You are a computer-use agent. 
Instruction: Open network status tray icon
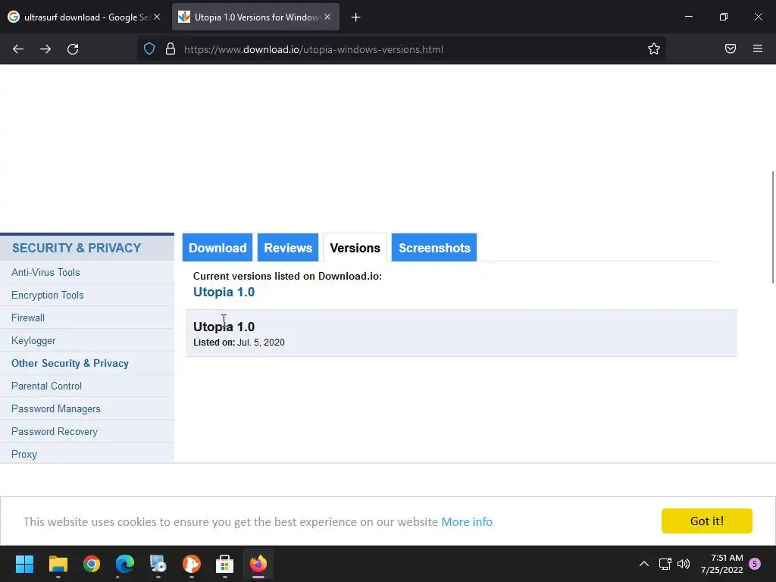click(x=665, y=564)
